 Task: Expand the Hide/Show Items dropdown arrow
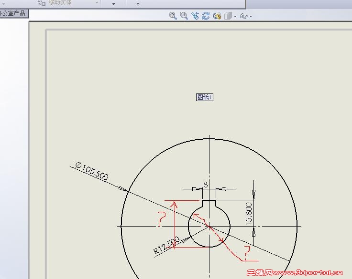(x=251, y=16)
